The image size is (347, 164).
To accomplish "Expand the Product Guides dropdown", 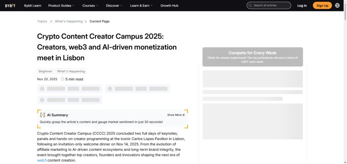I will [x=61, y=5].
